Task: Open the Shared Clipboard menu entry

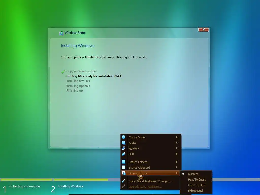Action: click(151, 168)
